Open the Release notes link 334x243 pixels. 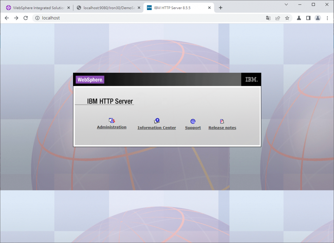pos(222,128)
